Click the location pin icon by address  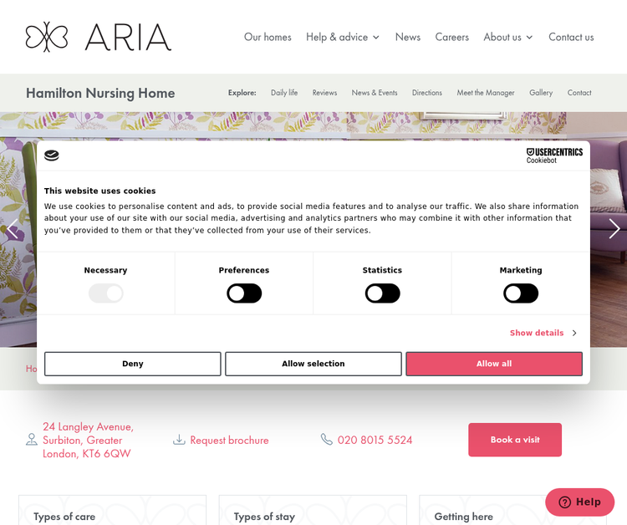click(32, 440)
